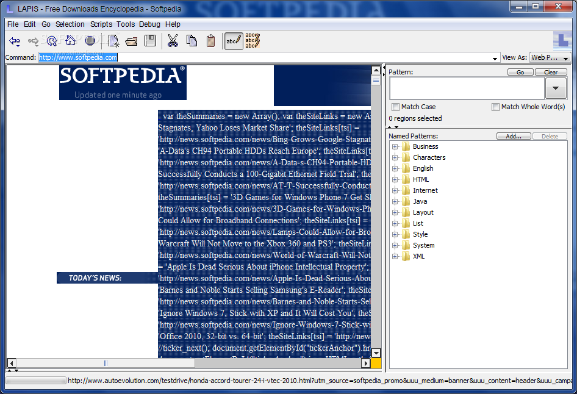This screenshot has height=394, width=577.
Task: Open the Help menu
Action: pos(173,24)
